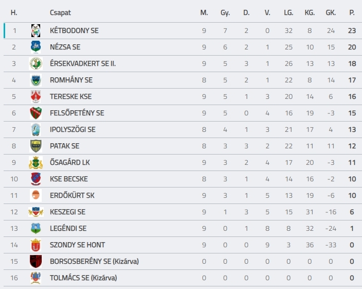Click the Csapat column header

[x=60, y=13]
